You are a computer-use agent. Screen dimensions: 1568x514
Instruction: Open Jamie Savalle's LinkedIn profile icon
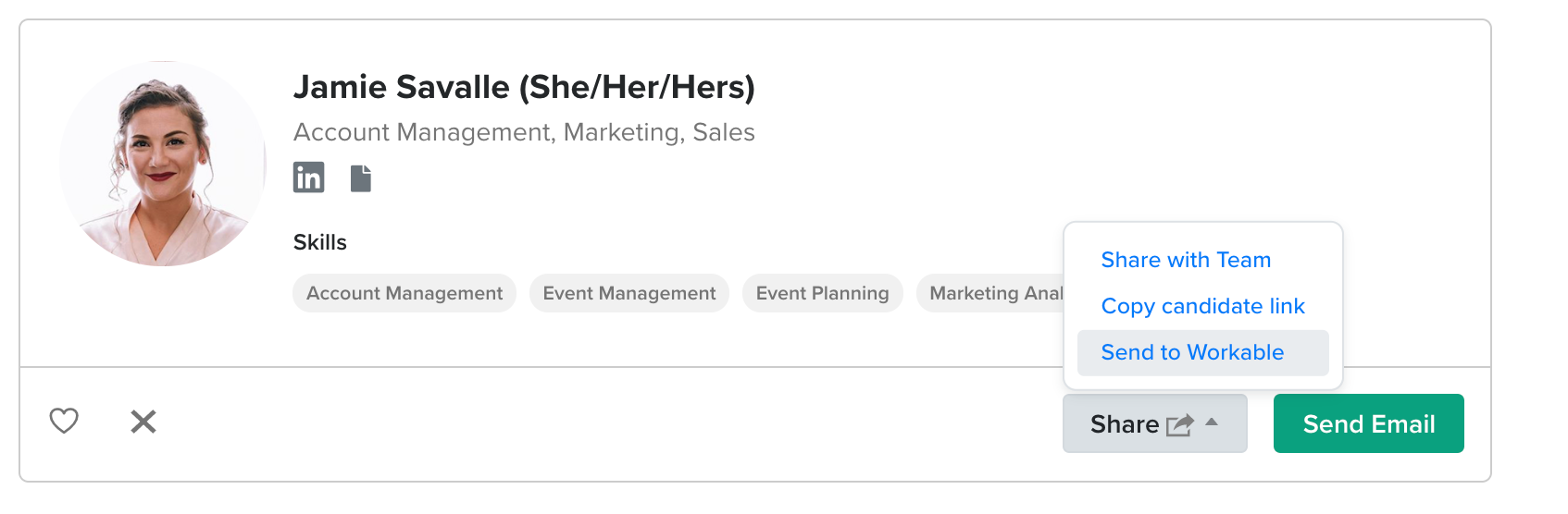[x=308, y=177]
